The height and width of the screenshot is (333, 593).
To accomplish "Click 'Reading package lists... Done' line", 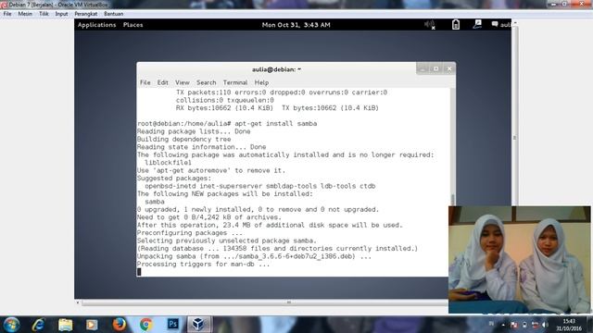I will coord(194,131).
